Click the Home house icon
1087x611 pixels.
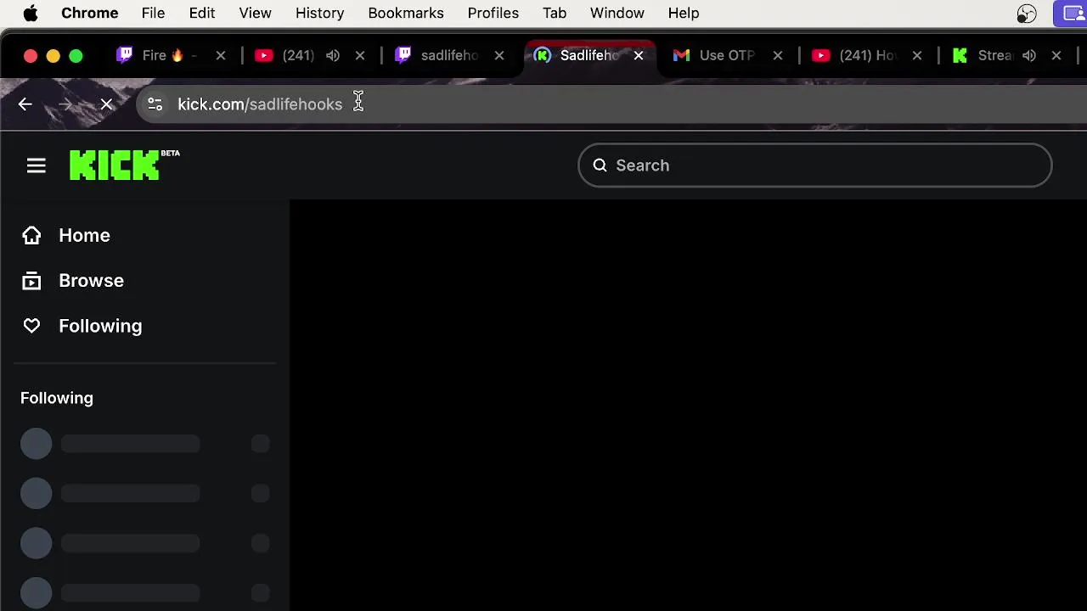(x=31, y=235)
